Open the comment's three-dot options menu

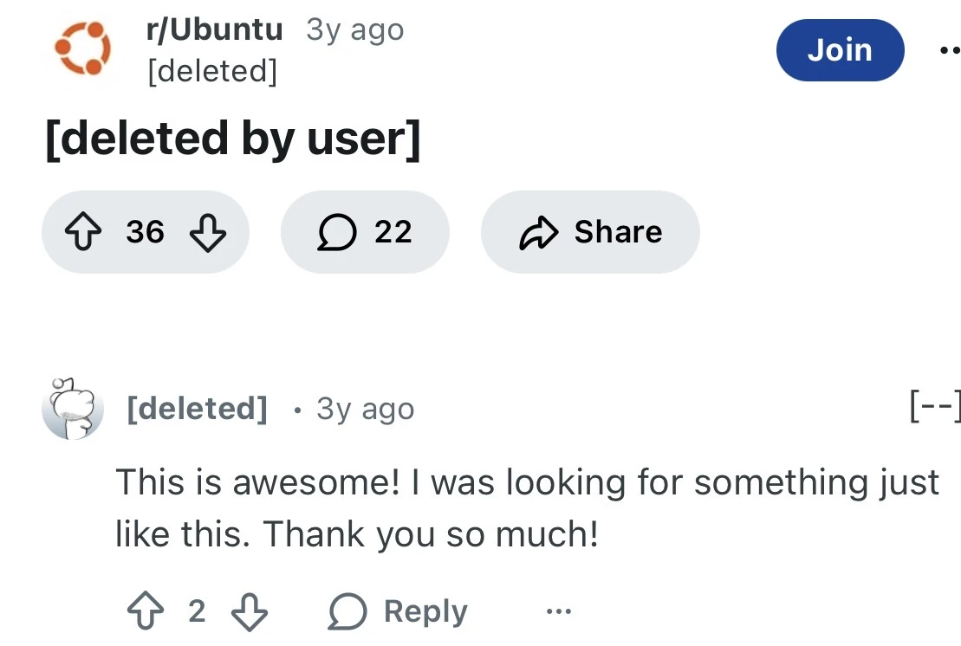pyautogui.click(x=559, y=612)
